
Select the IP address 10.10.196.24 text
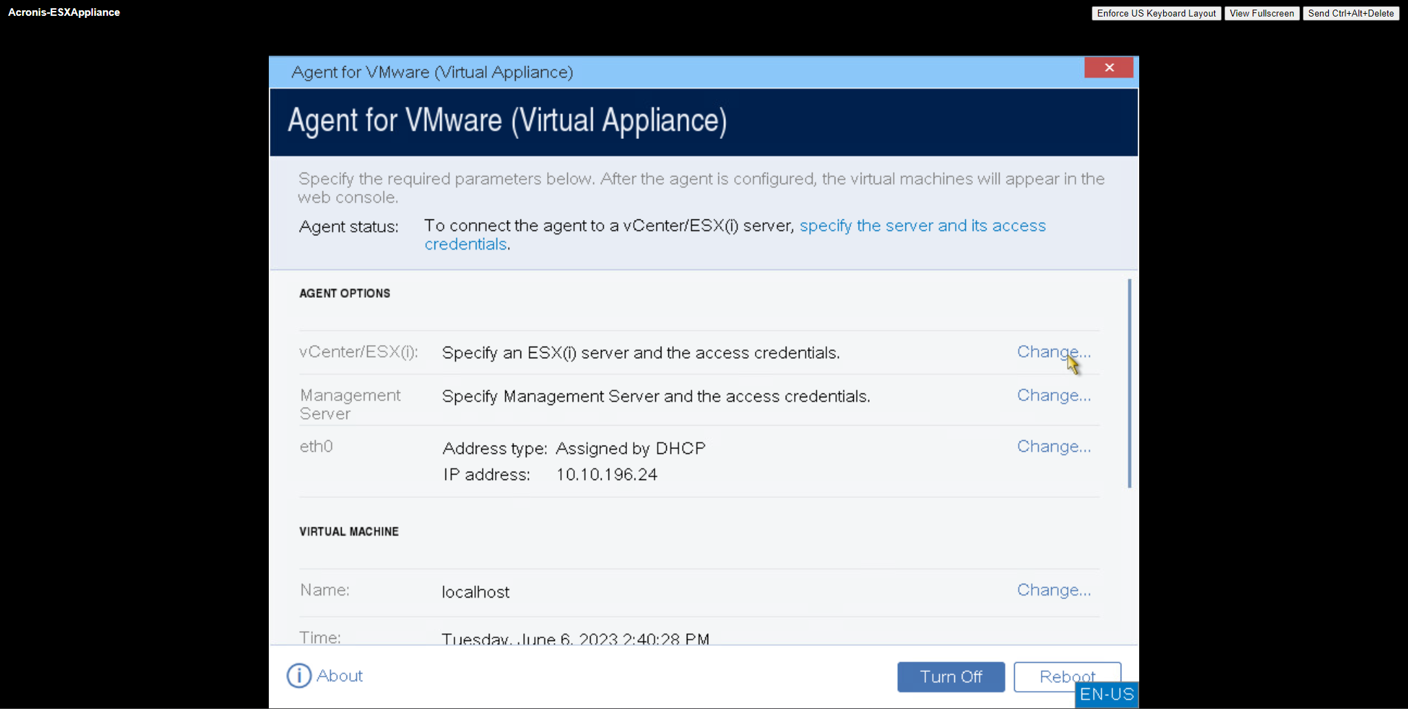[x=606, y=475]
